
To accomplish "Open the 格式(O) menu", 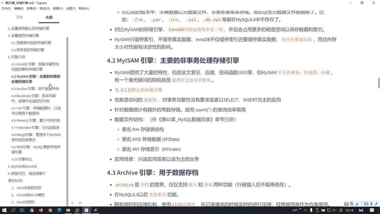I will 45,8.
